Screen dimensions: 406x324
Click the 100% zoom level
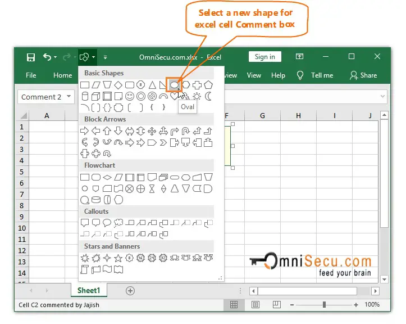[372, 304]
